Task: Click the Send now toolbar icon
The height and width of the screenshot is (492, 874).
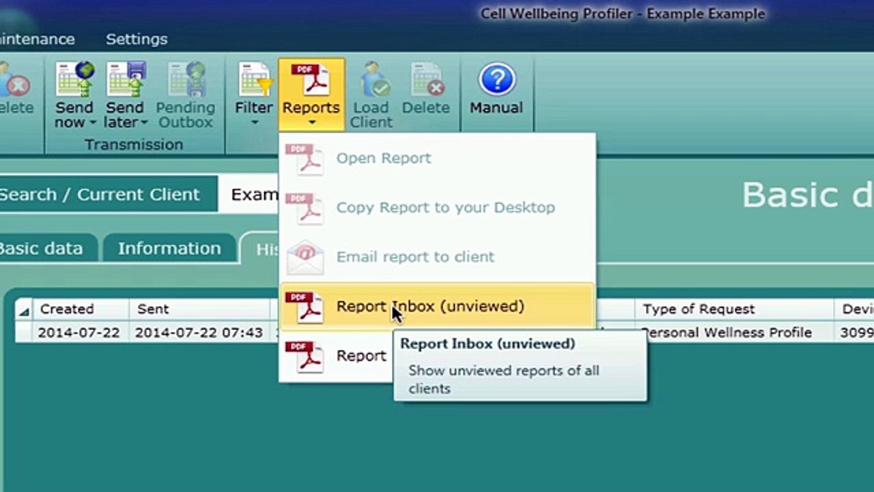Action: pyautogui.click(x=74, y=80)
